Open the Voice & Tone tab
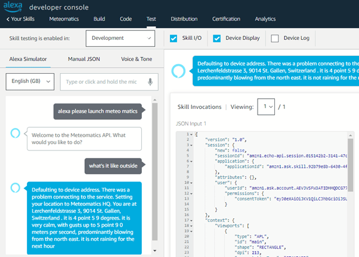359x257 pixels. point(137,59)
